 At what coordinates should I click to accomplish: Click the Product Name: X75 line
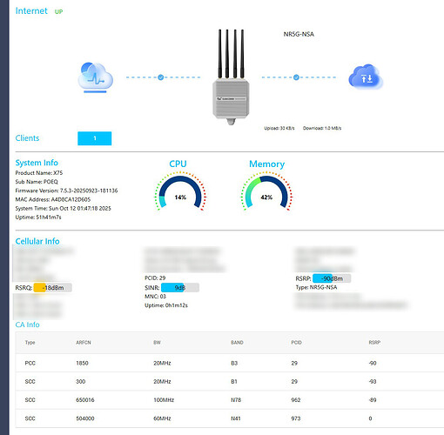click(39, 173)
